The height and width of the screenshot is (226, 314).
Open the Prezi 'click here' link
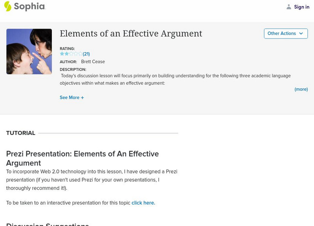coord(143,203)
